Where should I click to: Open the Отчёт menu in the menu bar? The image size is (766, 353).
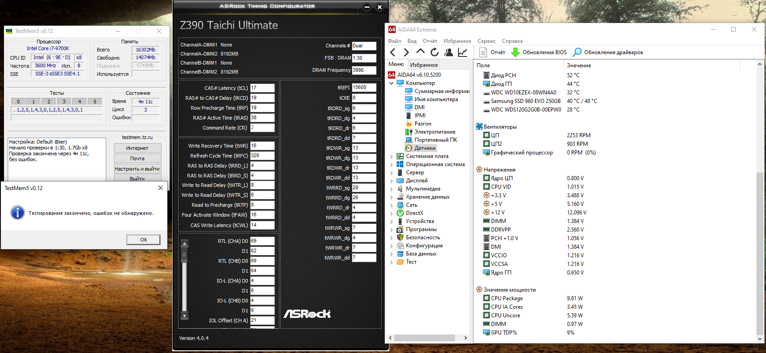click(430, 41)
